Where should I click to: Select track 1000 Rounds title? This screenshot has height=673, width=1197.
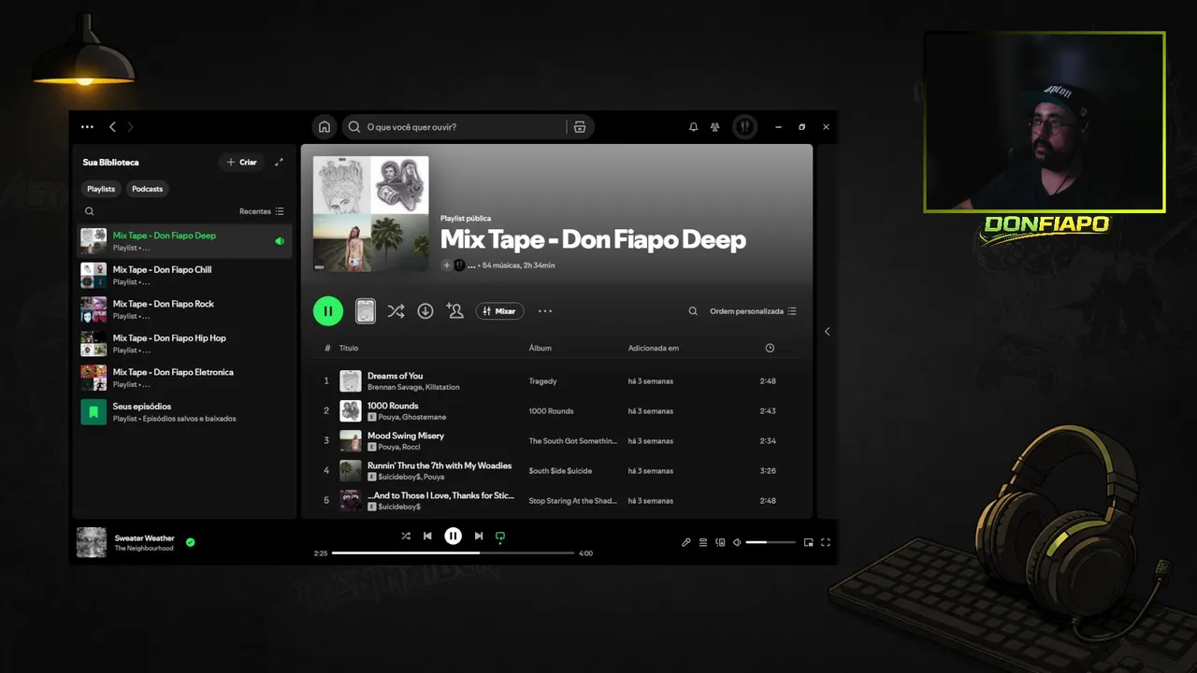[393, 406]
